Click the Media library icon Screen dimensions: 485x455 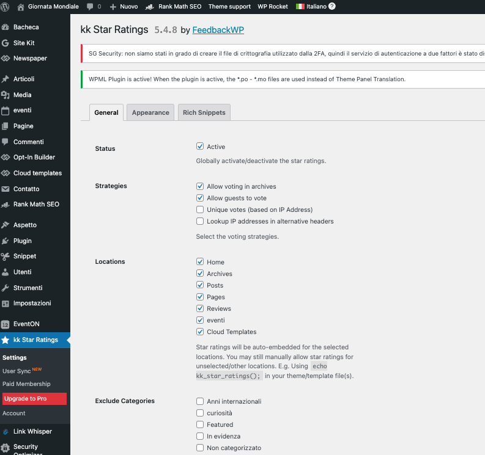coord(5,95)
